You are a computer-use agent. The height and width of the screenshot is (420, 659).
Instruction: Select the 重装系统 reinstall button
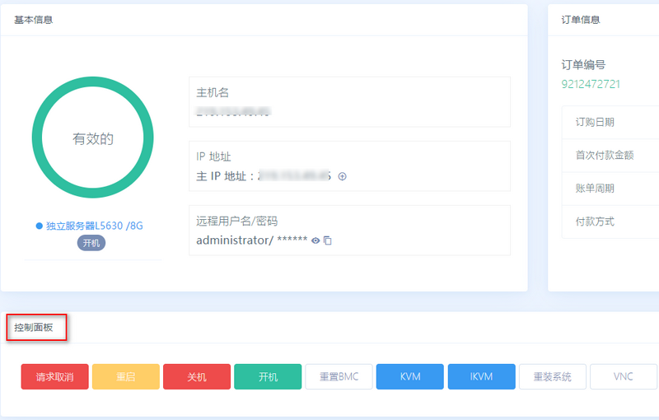point(552,376)
